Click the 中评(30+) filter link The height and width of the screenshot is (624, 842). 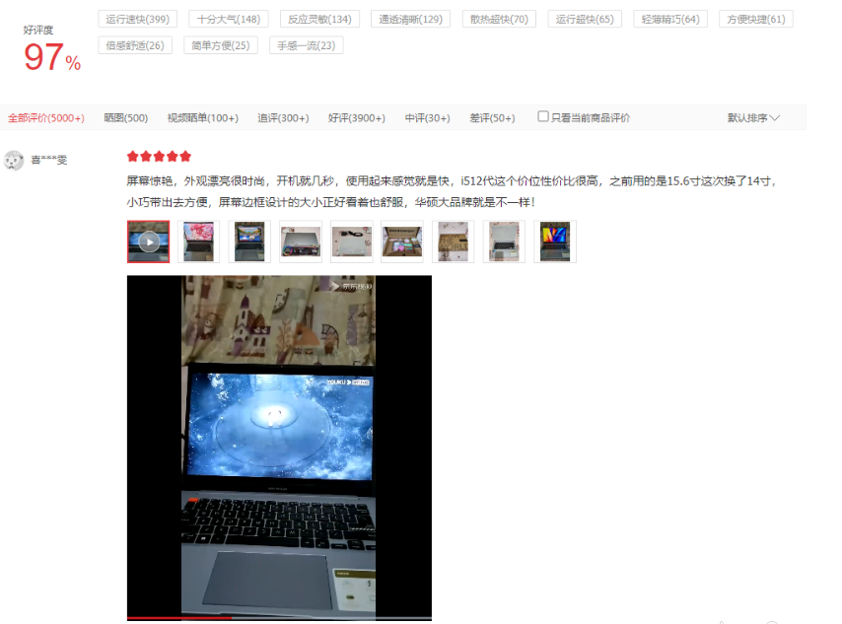click(430, 116)
